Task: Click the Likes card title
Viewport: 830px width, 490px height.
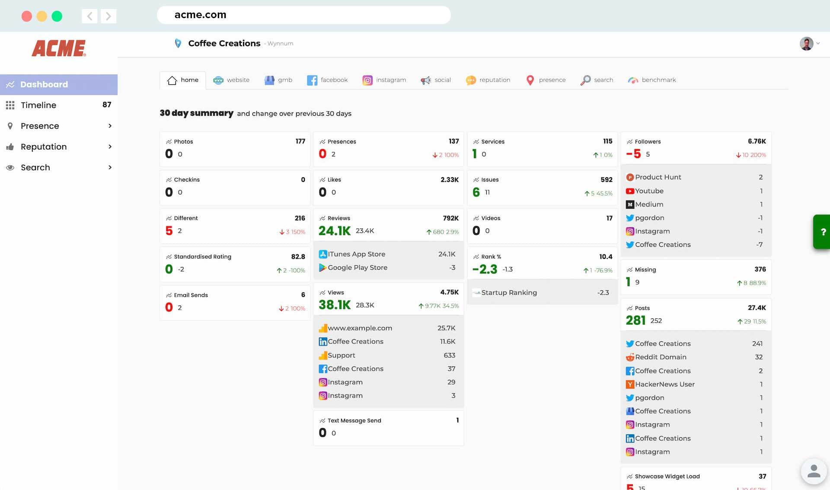Action: click(334, 180)
